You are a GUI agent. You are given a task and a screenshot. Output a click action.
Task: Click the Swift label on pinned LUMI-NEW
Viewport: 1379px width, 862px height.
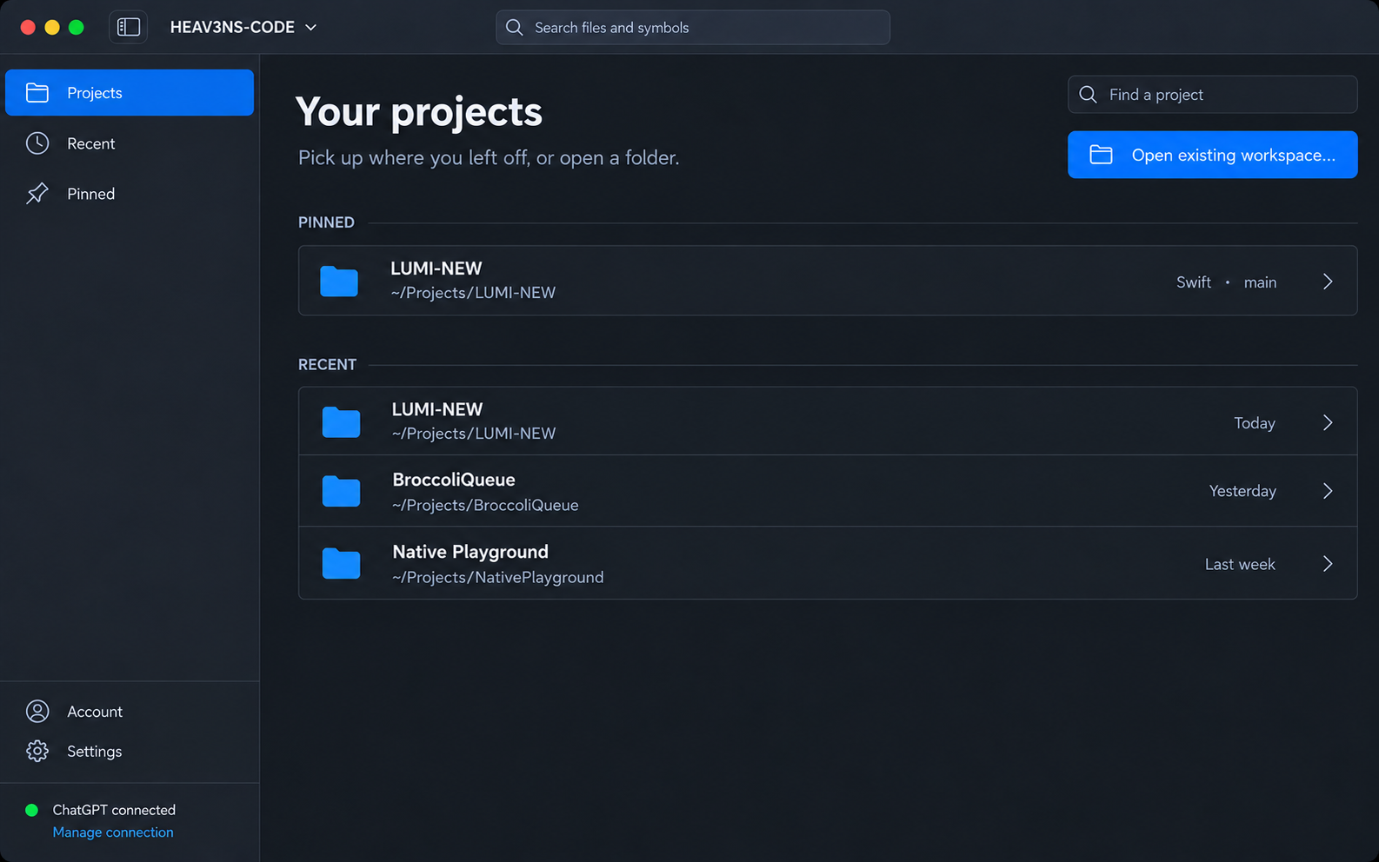1193,282
